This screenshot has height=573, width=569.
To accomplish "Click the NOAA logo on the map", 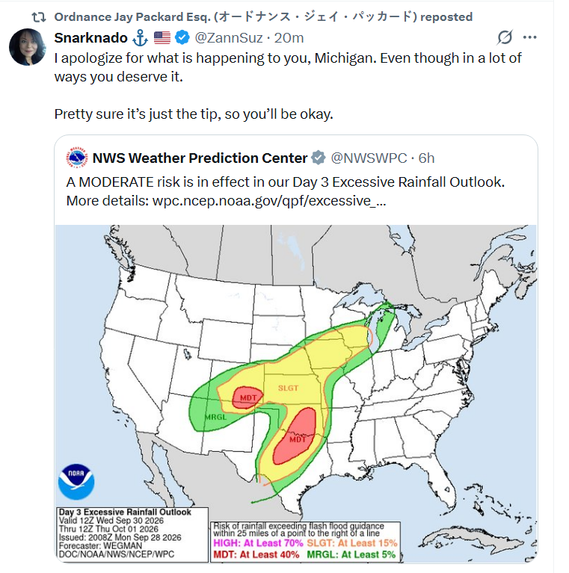I will [76, 482].
